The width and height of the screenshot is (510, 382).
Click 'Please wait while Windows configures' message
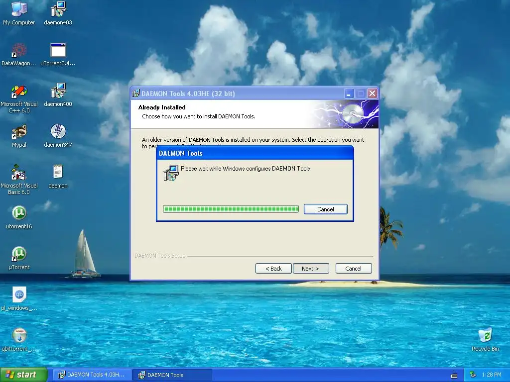tap(245, 168)
